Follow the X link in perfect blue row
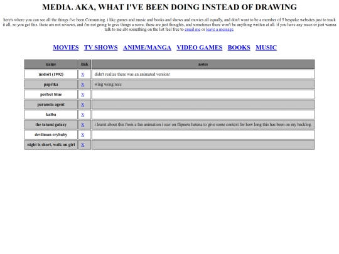Image resolution: width=339 pixels, height=254 pixels. (x=83, y=94)
